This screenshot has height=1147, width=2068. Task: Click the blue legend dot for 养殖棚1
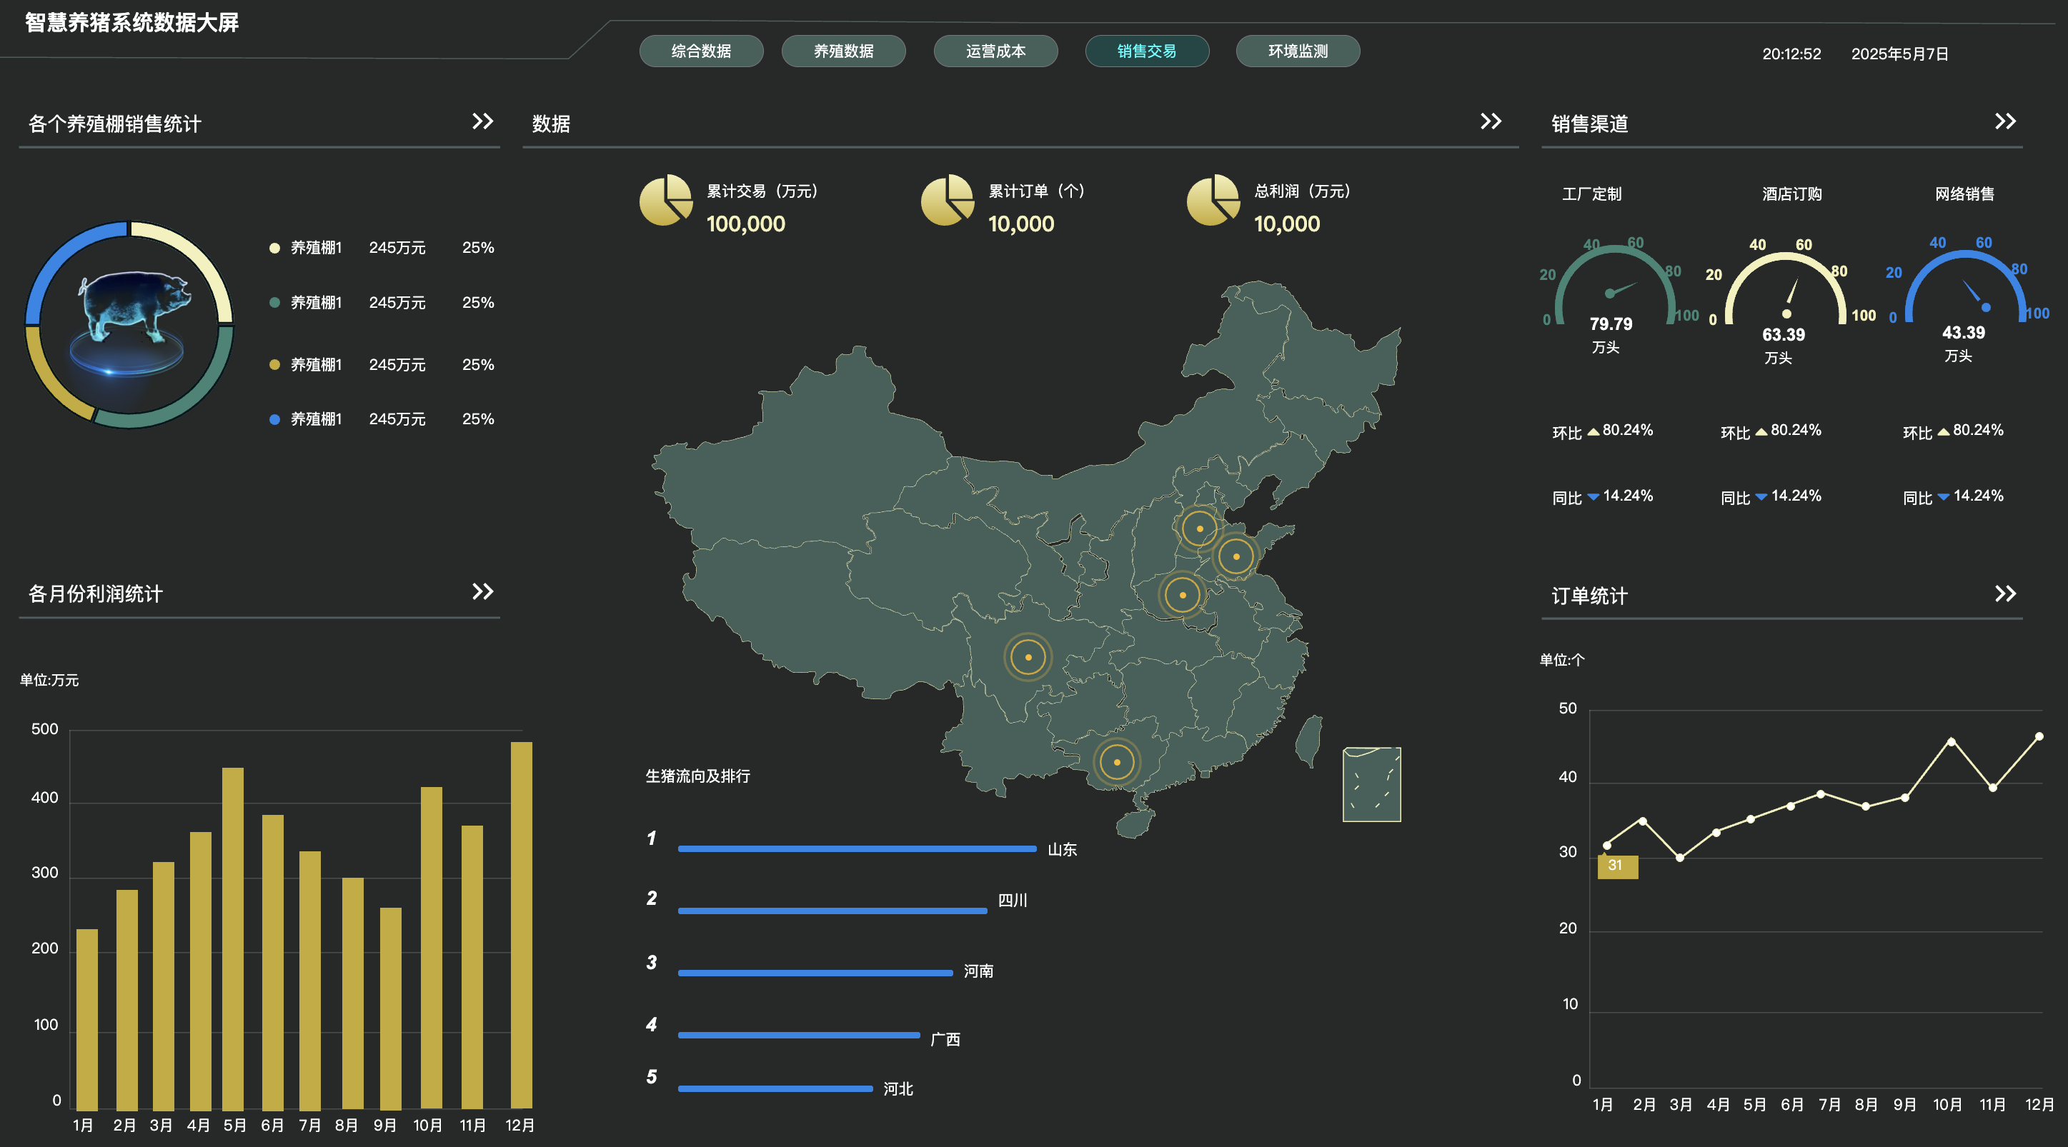(274, 419)
